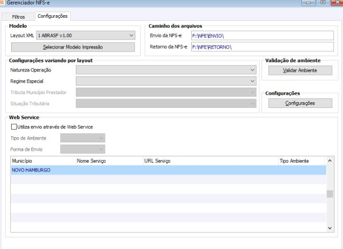The height and width of the screenshot is (249, 343).
Task: Select the Configurações tab
Action: pyautogui.click(x=53, y=16)
